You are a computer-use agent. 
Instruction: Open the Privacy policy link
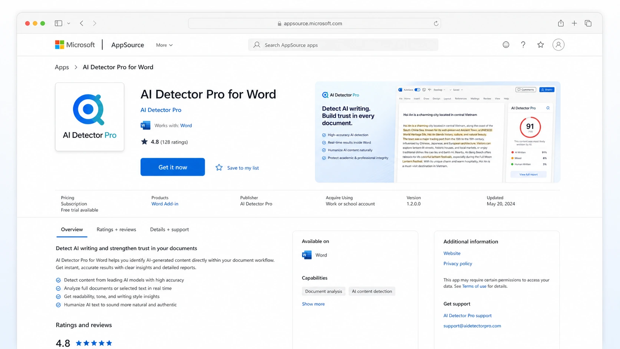[x=458, y=264]
